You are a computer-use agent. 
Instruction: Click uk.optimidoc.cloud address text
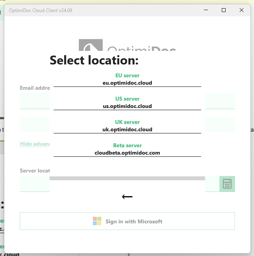127,130
